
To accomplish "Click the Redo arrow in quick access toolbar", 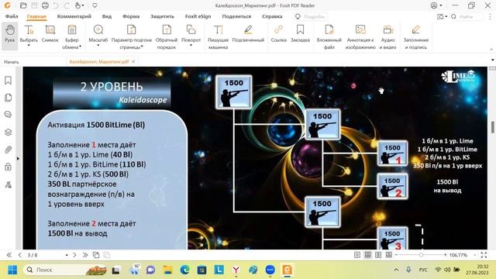I will [67, 5].
